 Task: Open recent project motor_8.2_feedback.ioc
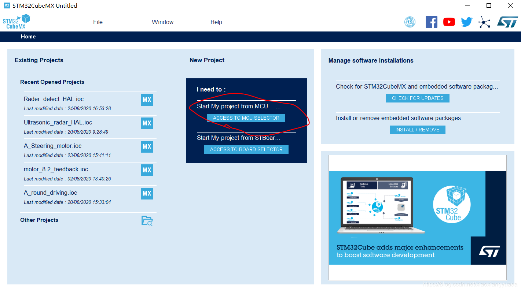point(56,169)
